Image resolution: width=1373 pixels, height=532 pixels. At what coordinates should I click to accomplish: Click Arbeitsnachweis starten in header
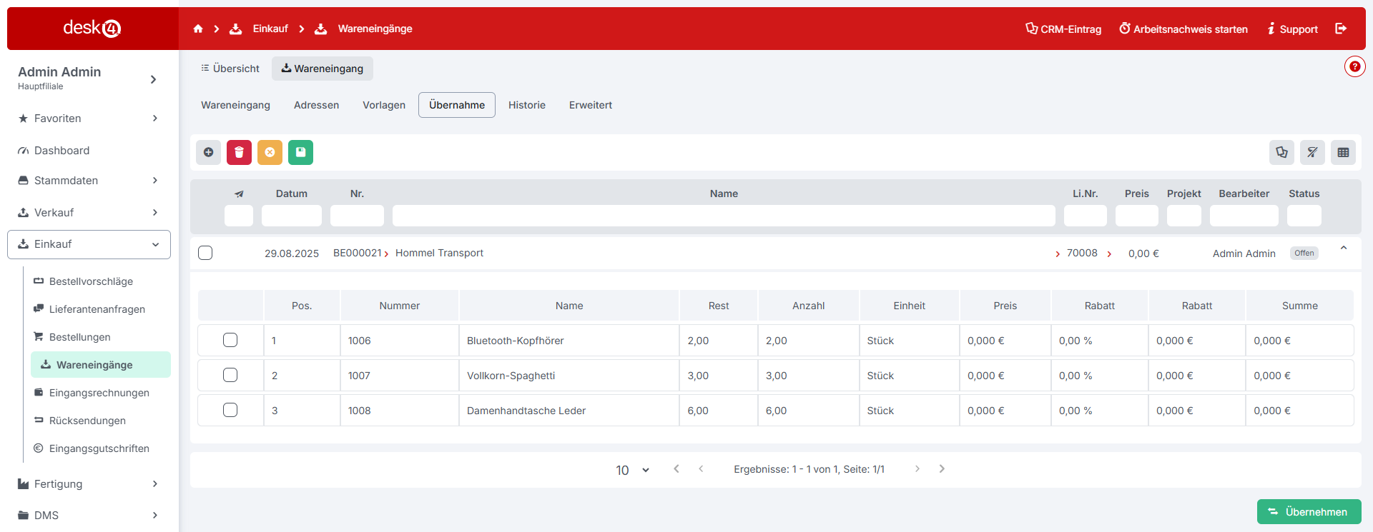coord(1183,29)
